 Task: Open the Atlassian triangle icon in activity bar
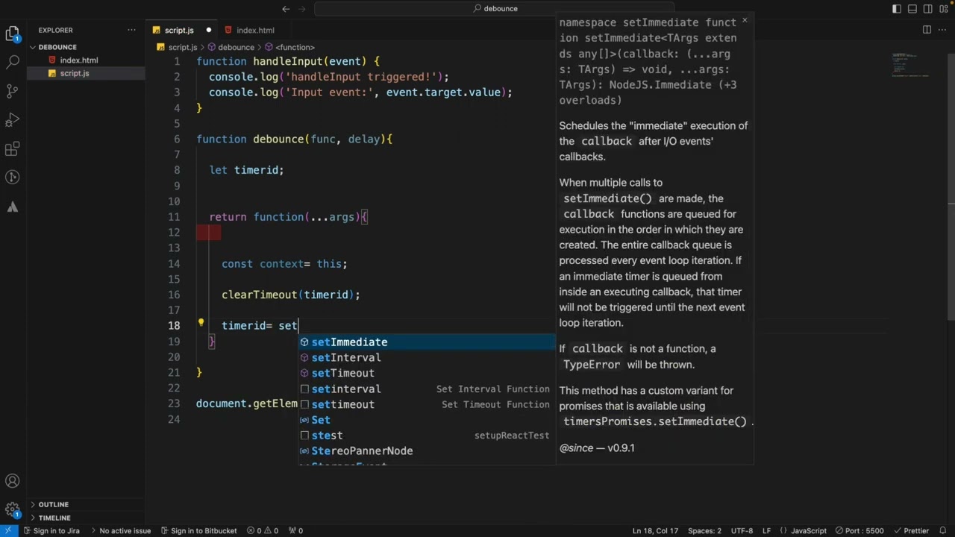tap(13, 207)
